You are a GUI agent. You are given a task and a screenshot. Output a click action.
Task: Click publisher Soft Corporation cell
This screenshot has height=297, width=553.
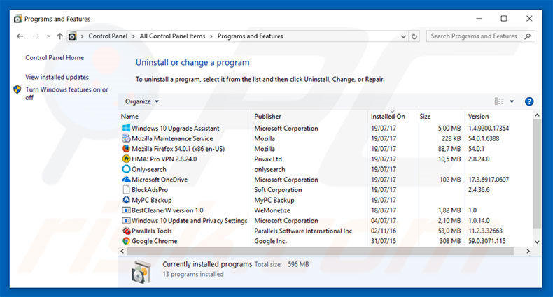point(278,189)
